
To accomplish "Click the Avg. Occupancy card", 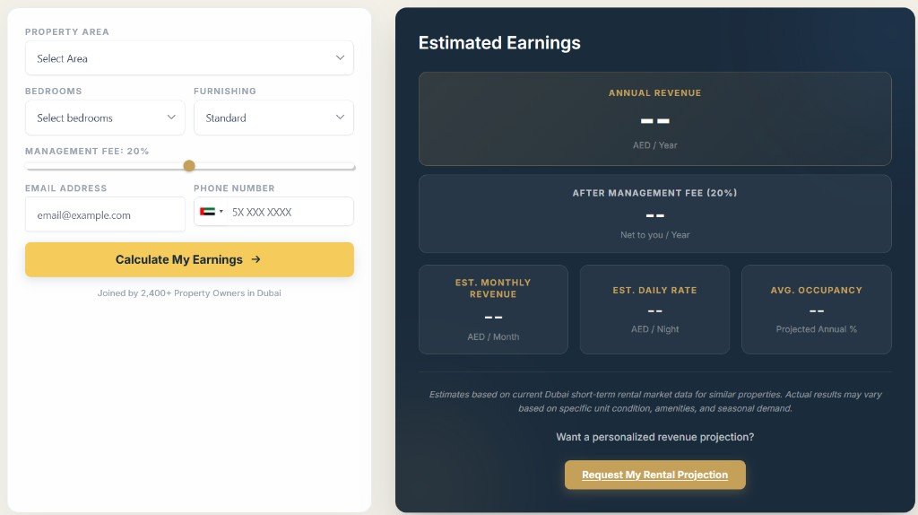I will 816,310.
